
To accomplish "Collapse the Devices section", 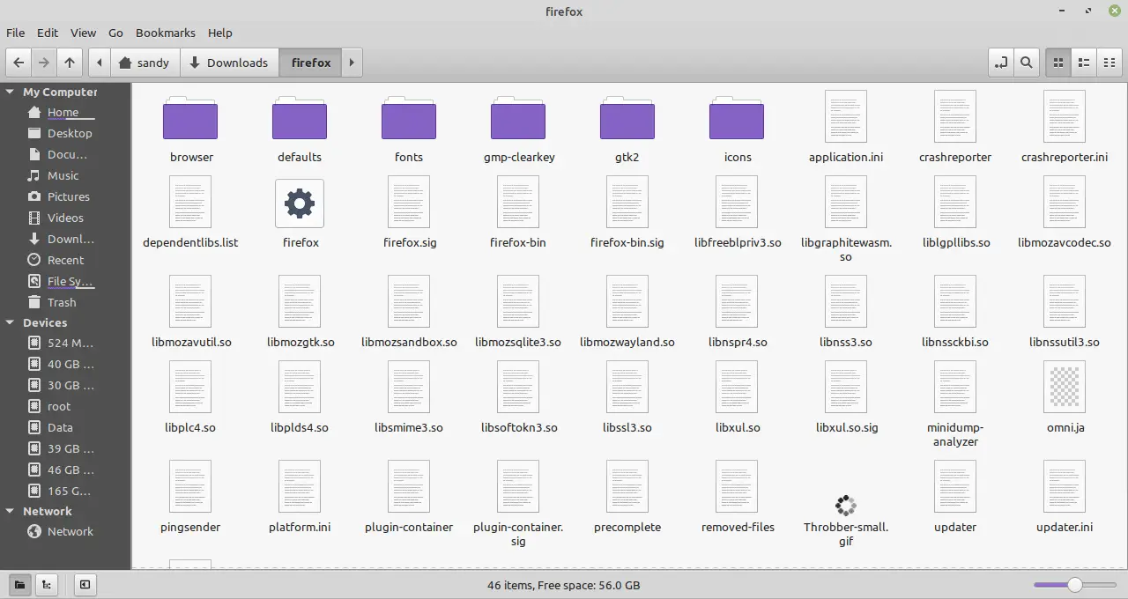I will point(10,323).
